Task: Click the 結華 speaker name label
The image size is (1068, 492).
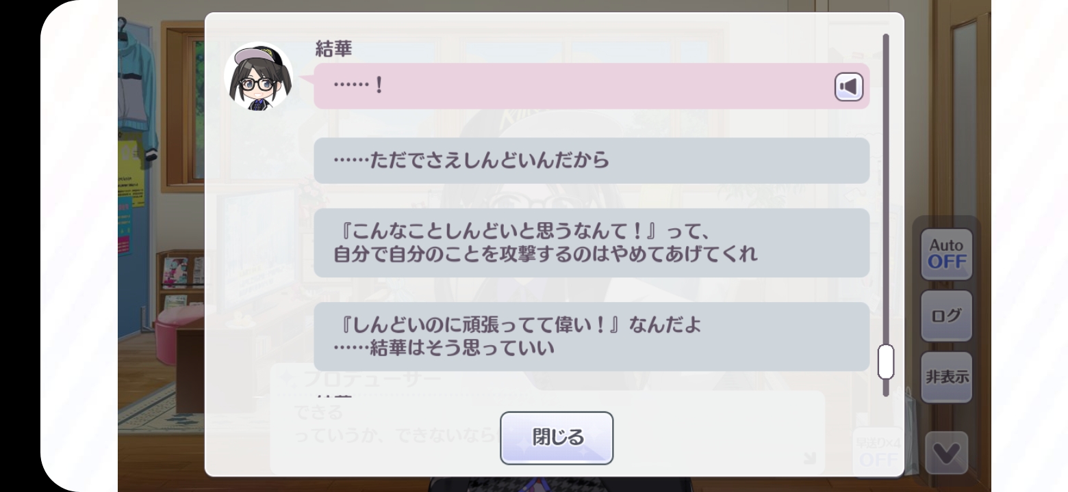Action: pos(333,49)
